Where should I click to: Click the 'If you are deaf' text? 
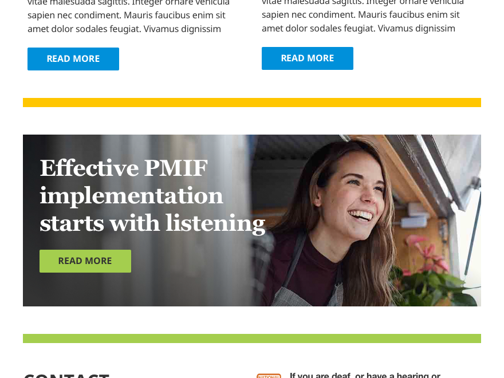point(320,375)
